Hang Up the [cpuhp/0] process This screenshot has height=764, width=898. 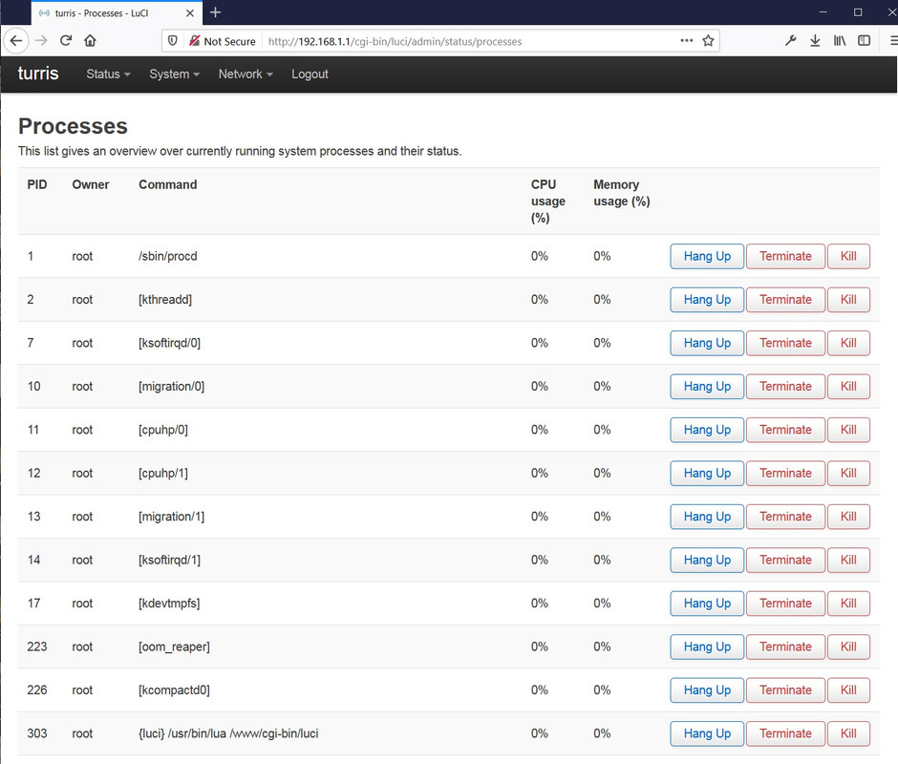(x=707, y=430)
